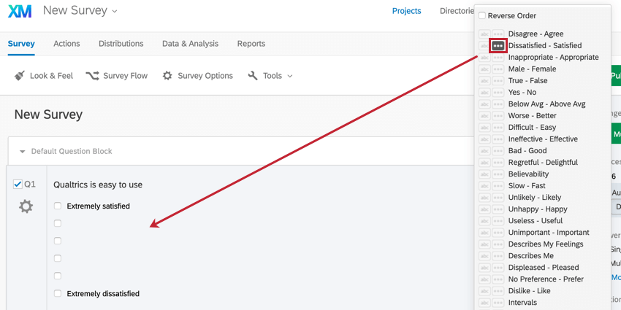Click abc icon beside Difficult - Easy

coord(484,128)
